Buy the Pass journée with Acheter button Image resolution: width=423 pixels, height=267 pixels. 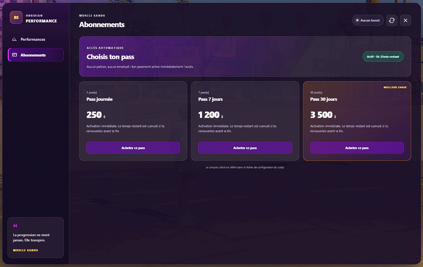(x=133, y=148)
